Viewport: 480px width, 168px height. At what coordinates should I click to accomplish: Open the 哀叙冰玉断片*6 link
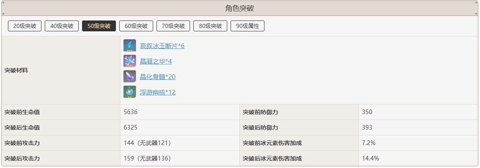coord(162,46)
